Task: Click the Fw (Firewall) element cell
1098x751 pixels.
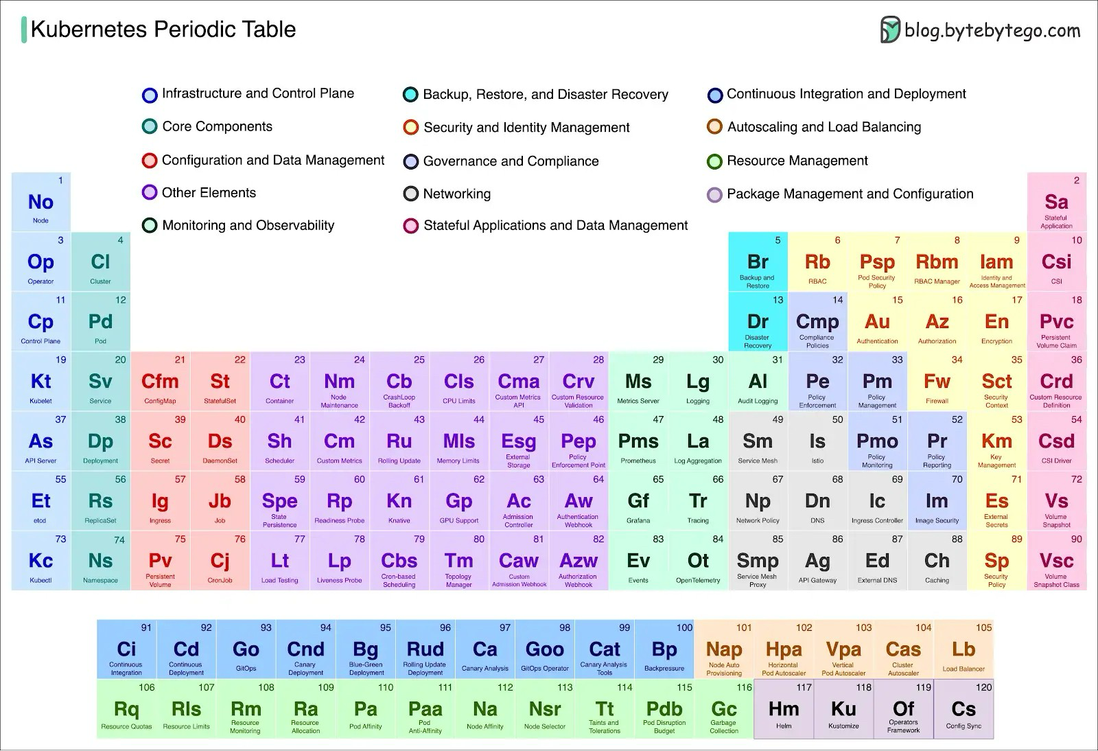Action: tap(937, 381)
